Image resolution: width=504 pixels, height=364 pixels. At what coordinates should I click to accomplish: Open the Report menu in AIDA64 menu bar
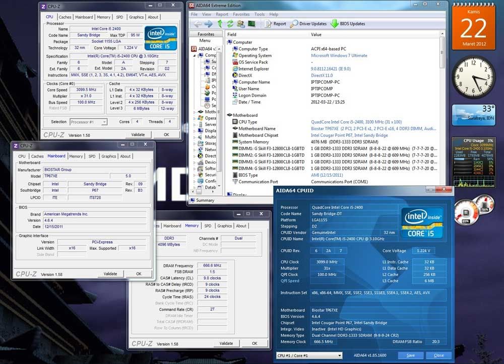pos(222,15)
